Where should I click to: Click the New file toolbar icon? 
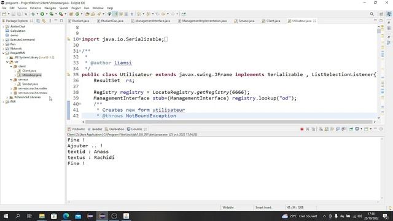click(x=4, y=14)
